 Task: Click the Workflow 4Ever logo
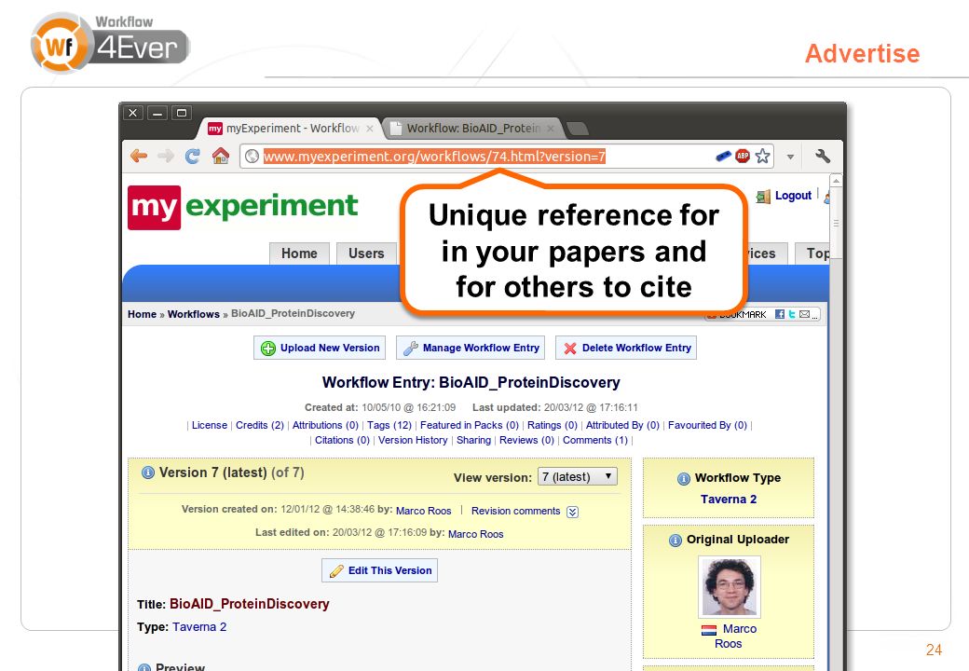click(x=110, y=42)
